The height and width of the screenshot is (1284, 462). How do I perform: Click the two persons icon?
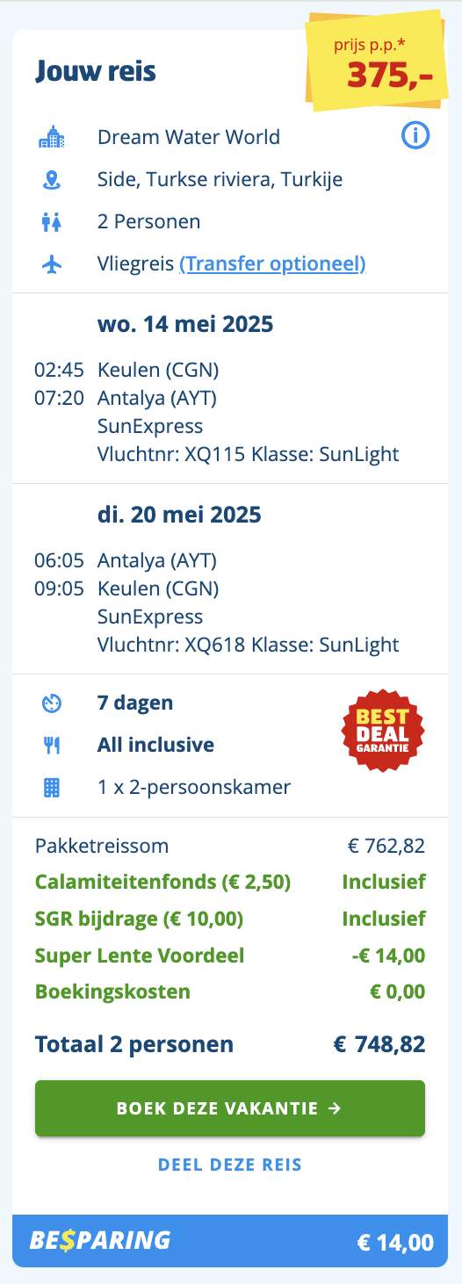[52, 222]
